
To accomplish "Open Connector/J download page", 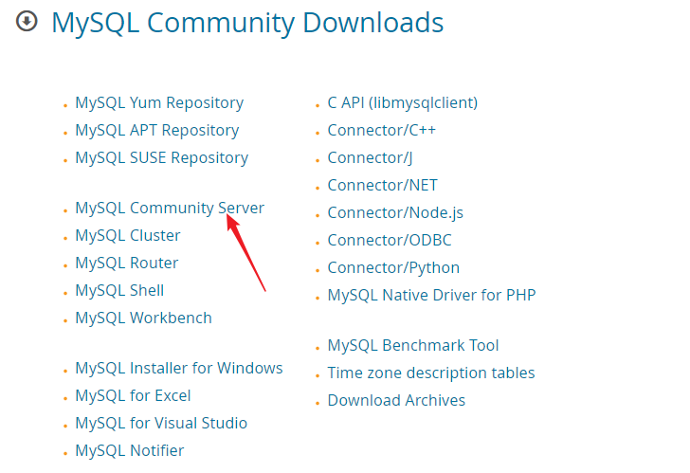I will 370,158.
